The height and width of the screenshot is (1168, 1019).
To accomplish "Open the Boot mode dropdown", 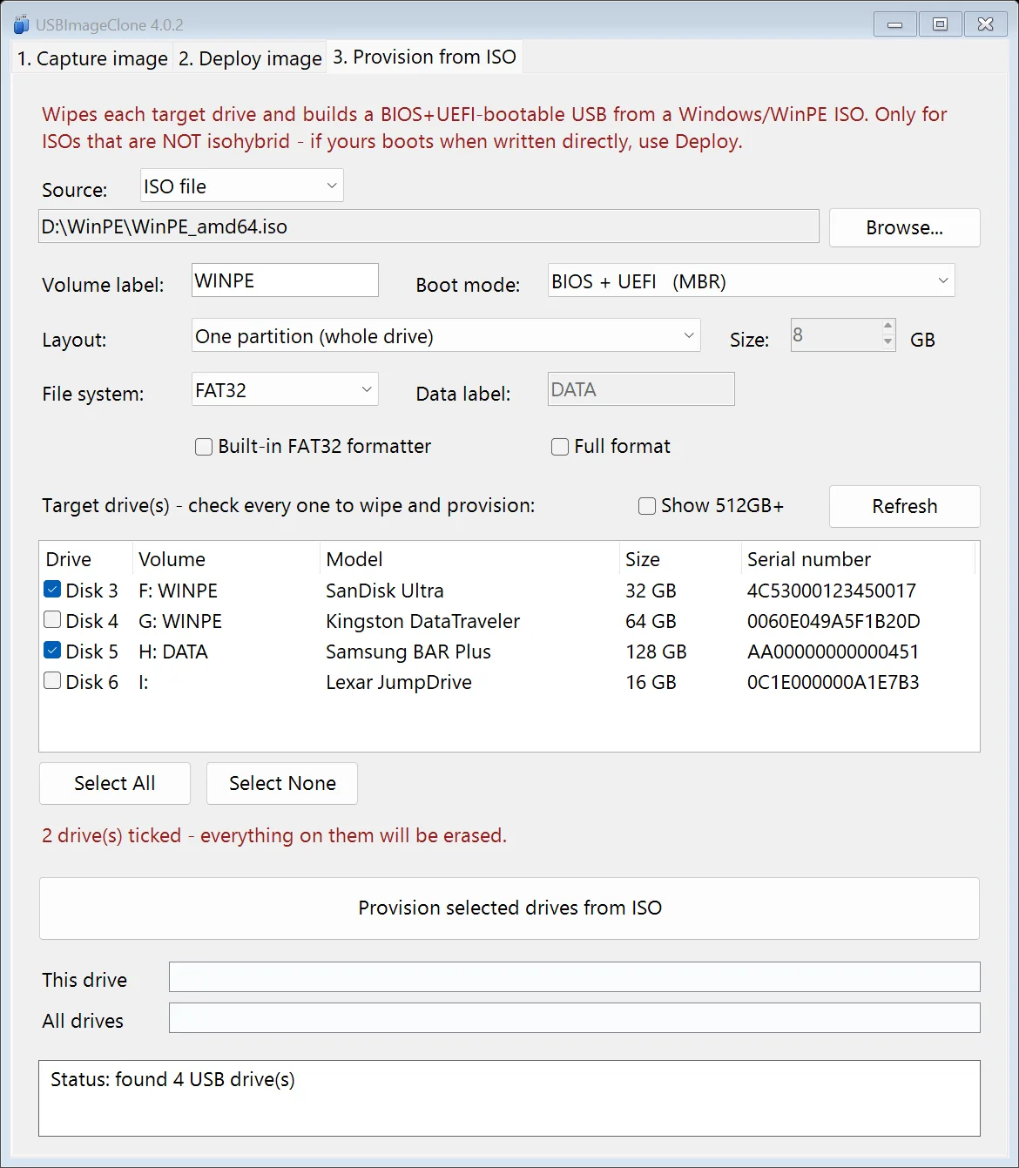I will pos(751,280).
